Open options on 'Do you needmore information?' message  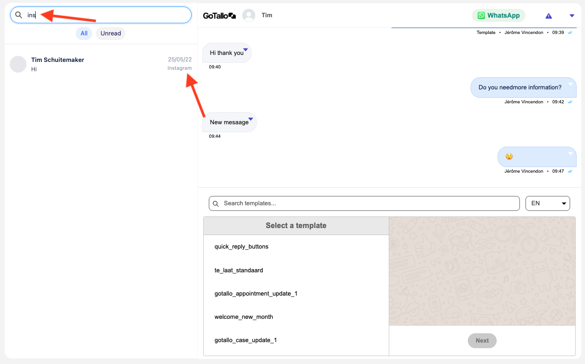[x=570, y=84]
